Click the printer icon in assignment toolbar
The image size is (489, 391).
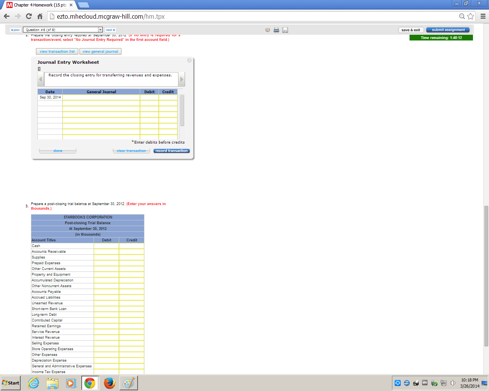point(276,30)
